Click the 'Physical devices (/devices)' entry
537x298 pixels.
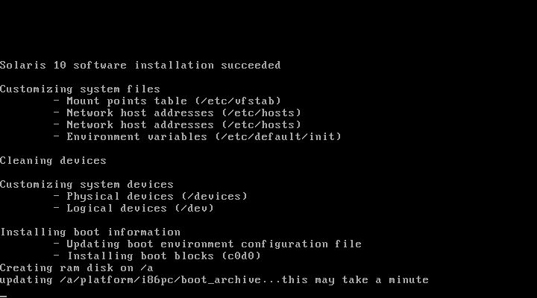157,197
